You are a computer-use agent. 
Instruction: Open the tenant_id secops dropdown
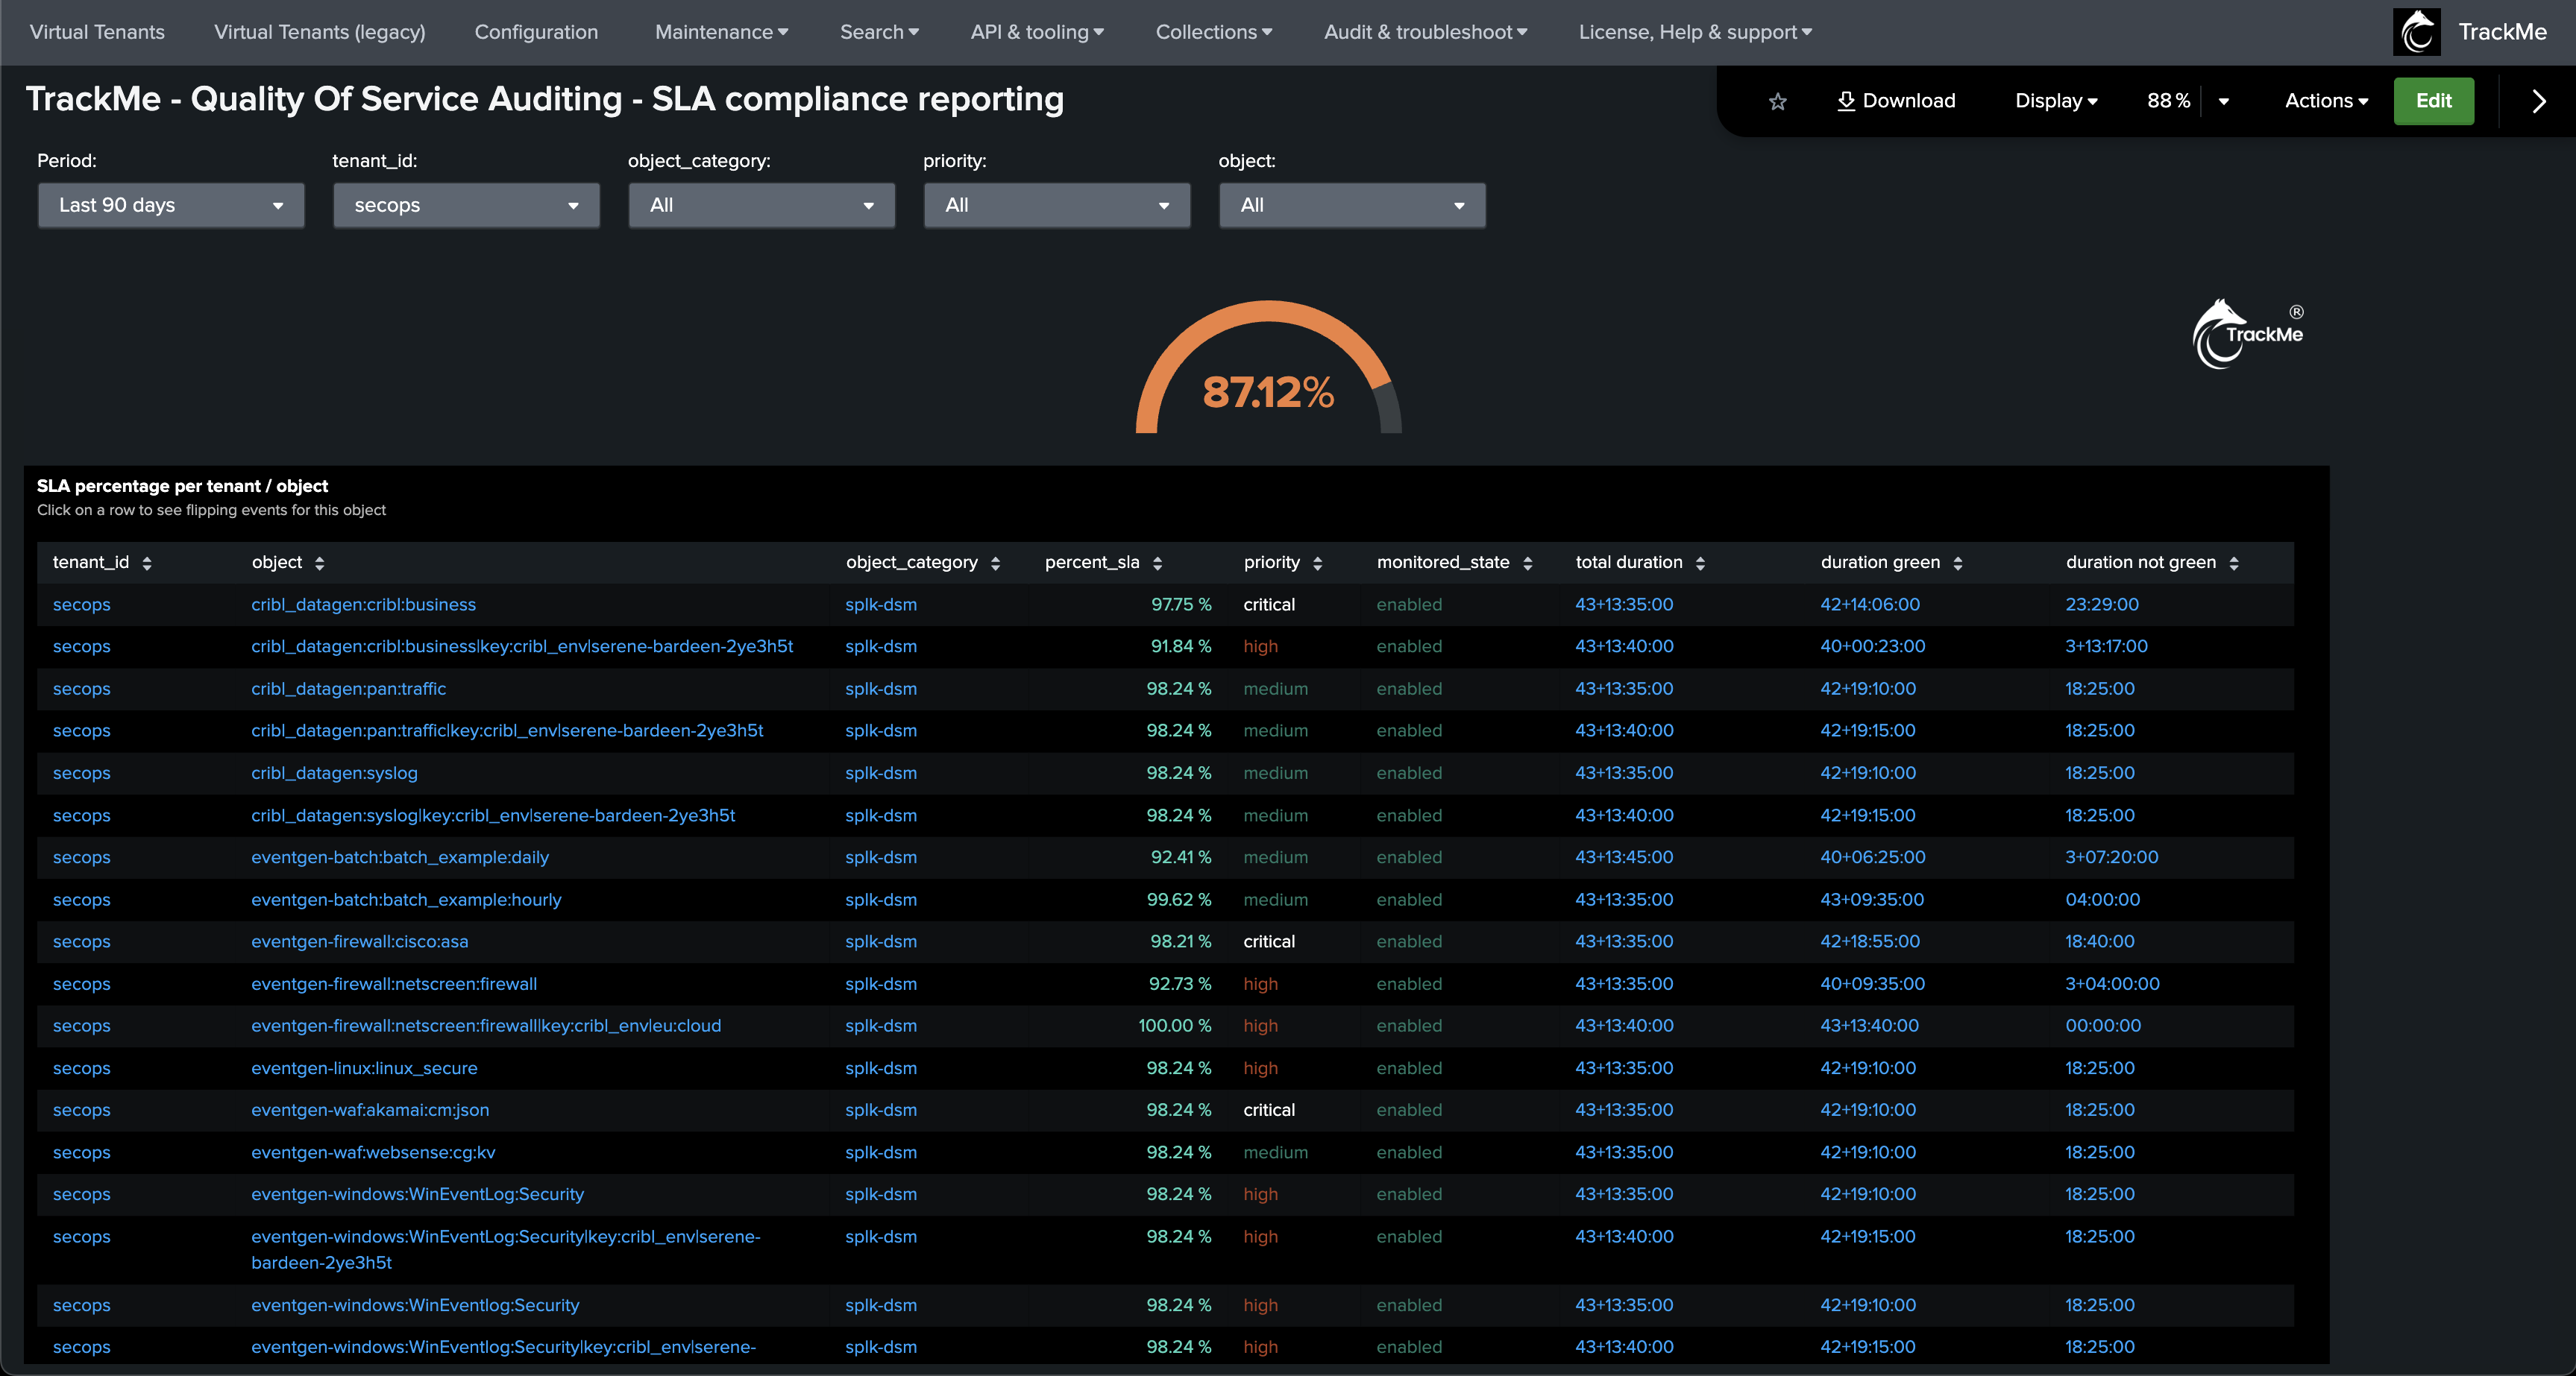(466, 205)
